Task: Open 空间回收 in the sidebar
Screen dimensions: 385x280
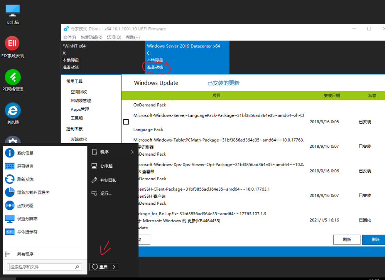Action: [x=79, y=92]
